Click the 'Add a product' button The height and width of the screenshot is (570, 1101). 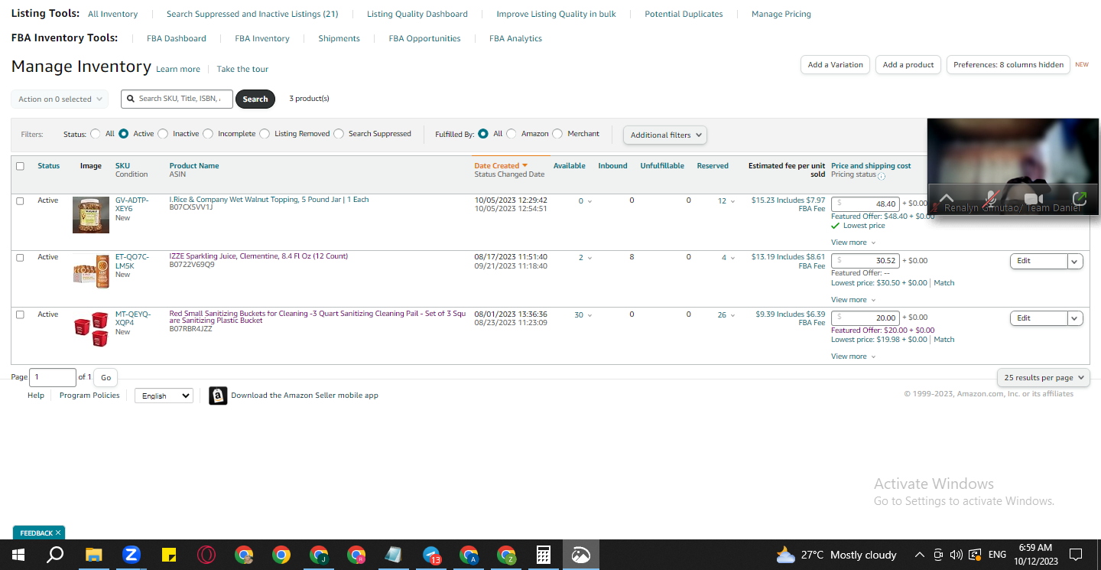[908, 65]
